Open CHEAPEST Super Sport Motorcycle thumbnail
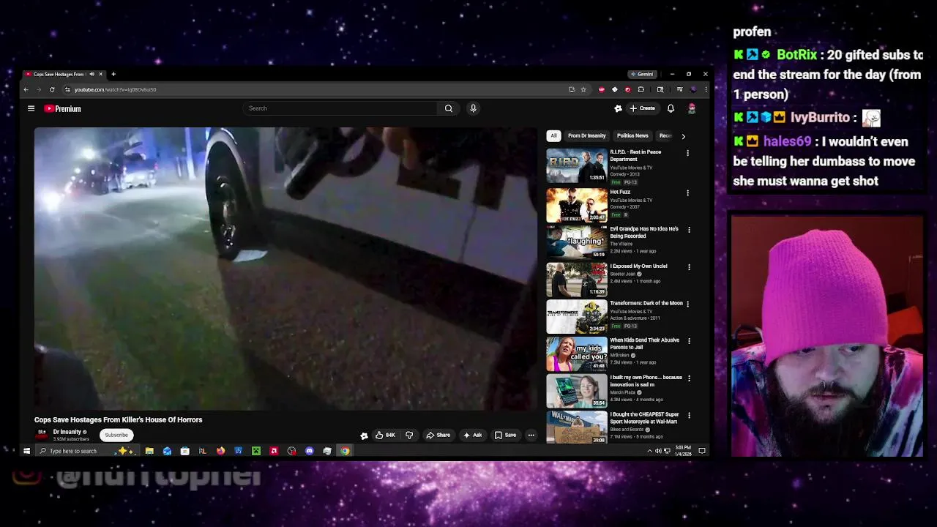The image size is (937, 527). pyautogui.click(x=577, y=427)
